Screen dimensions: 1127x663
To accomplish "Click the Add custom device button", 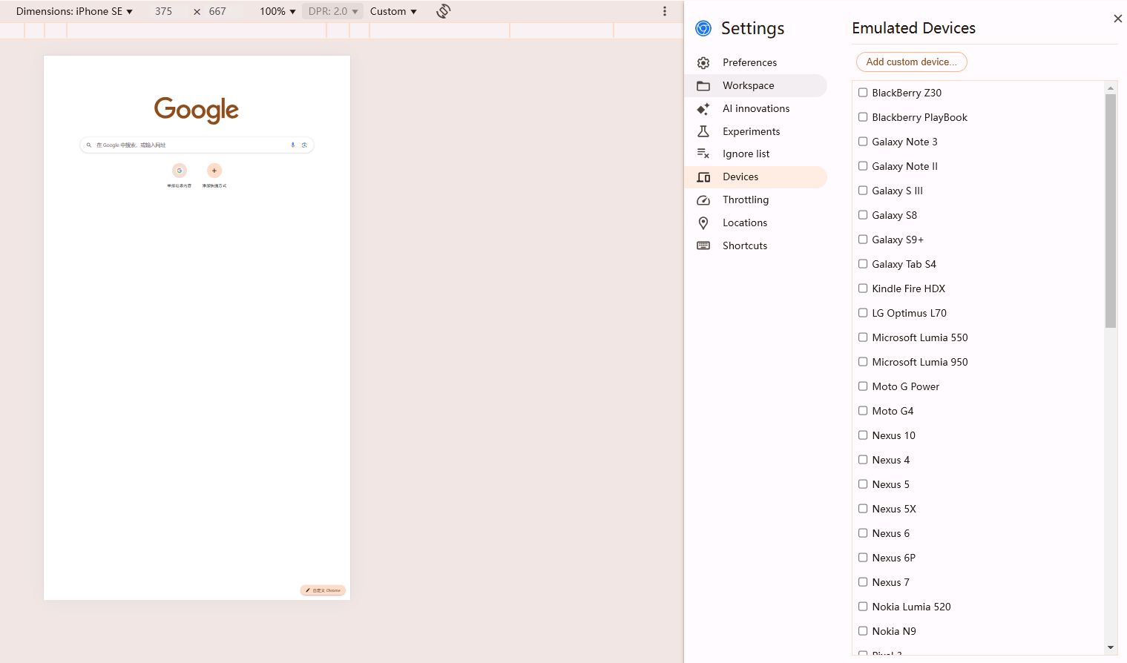I will click(x=912, y=62).
